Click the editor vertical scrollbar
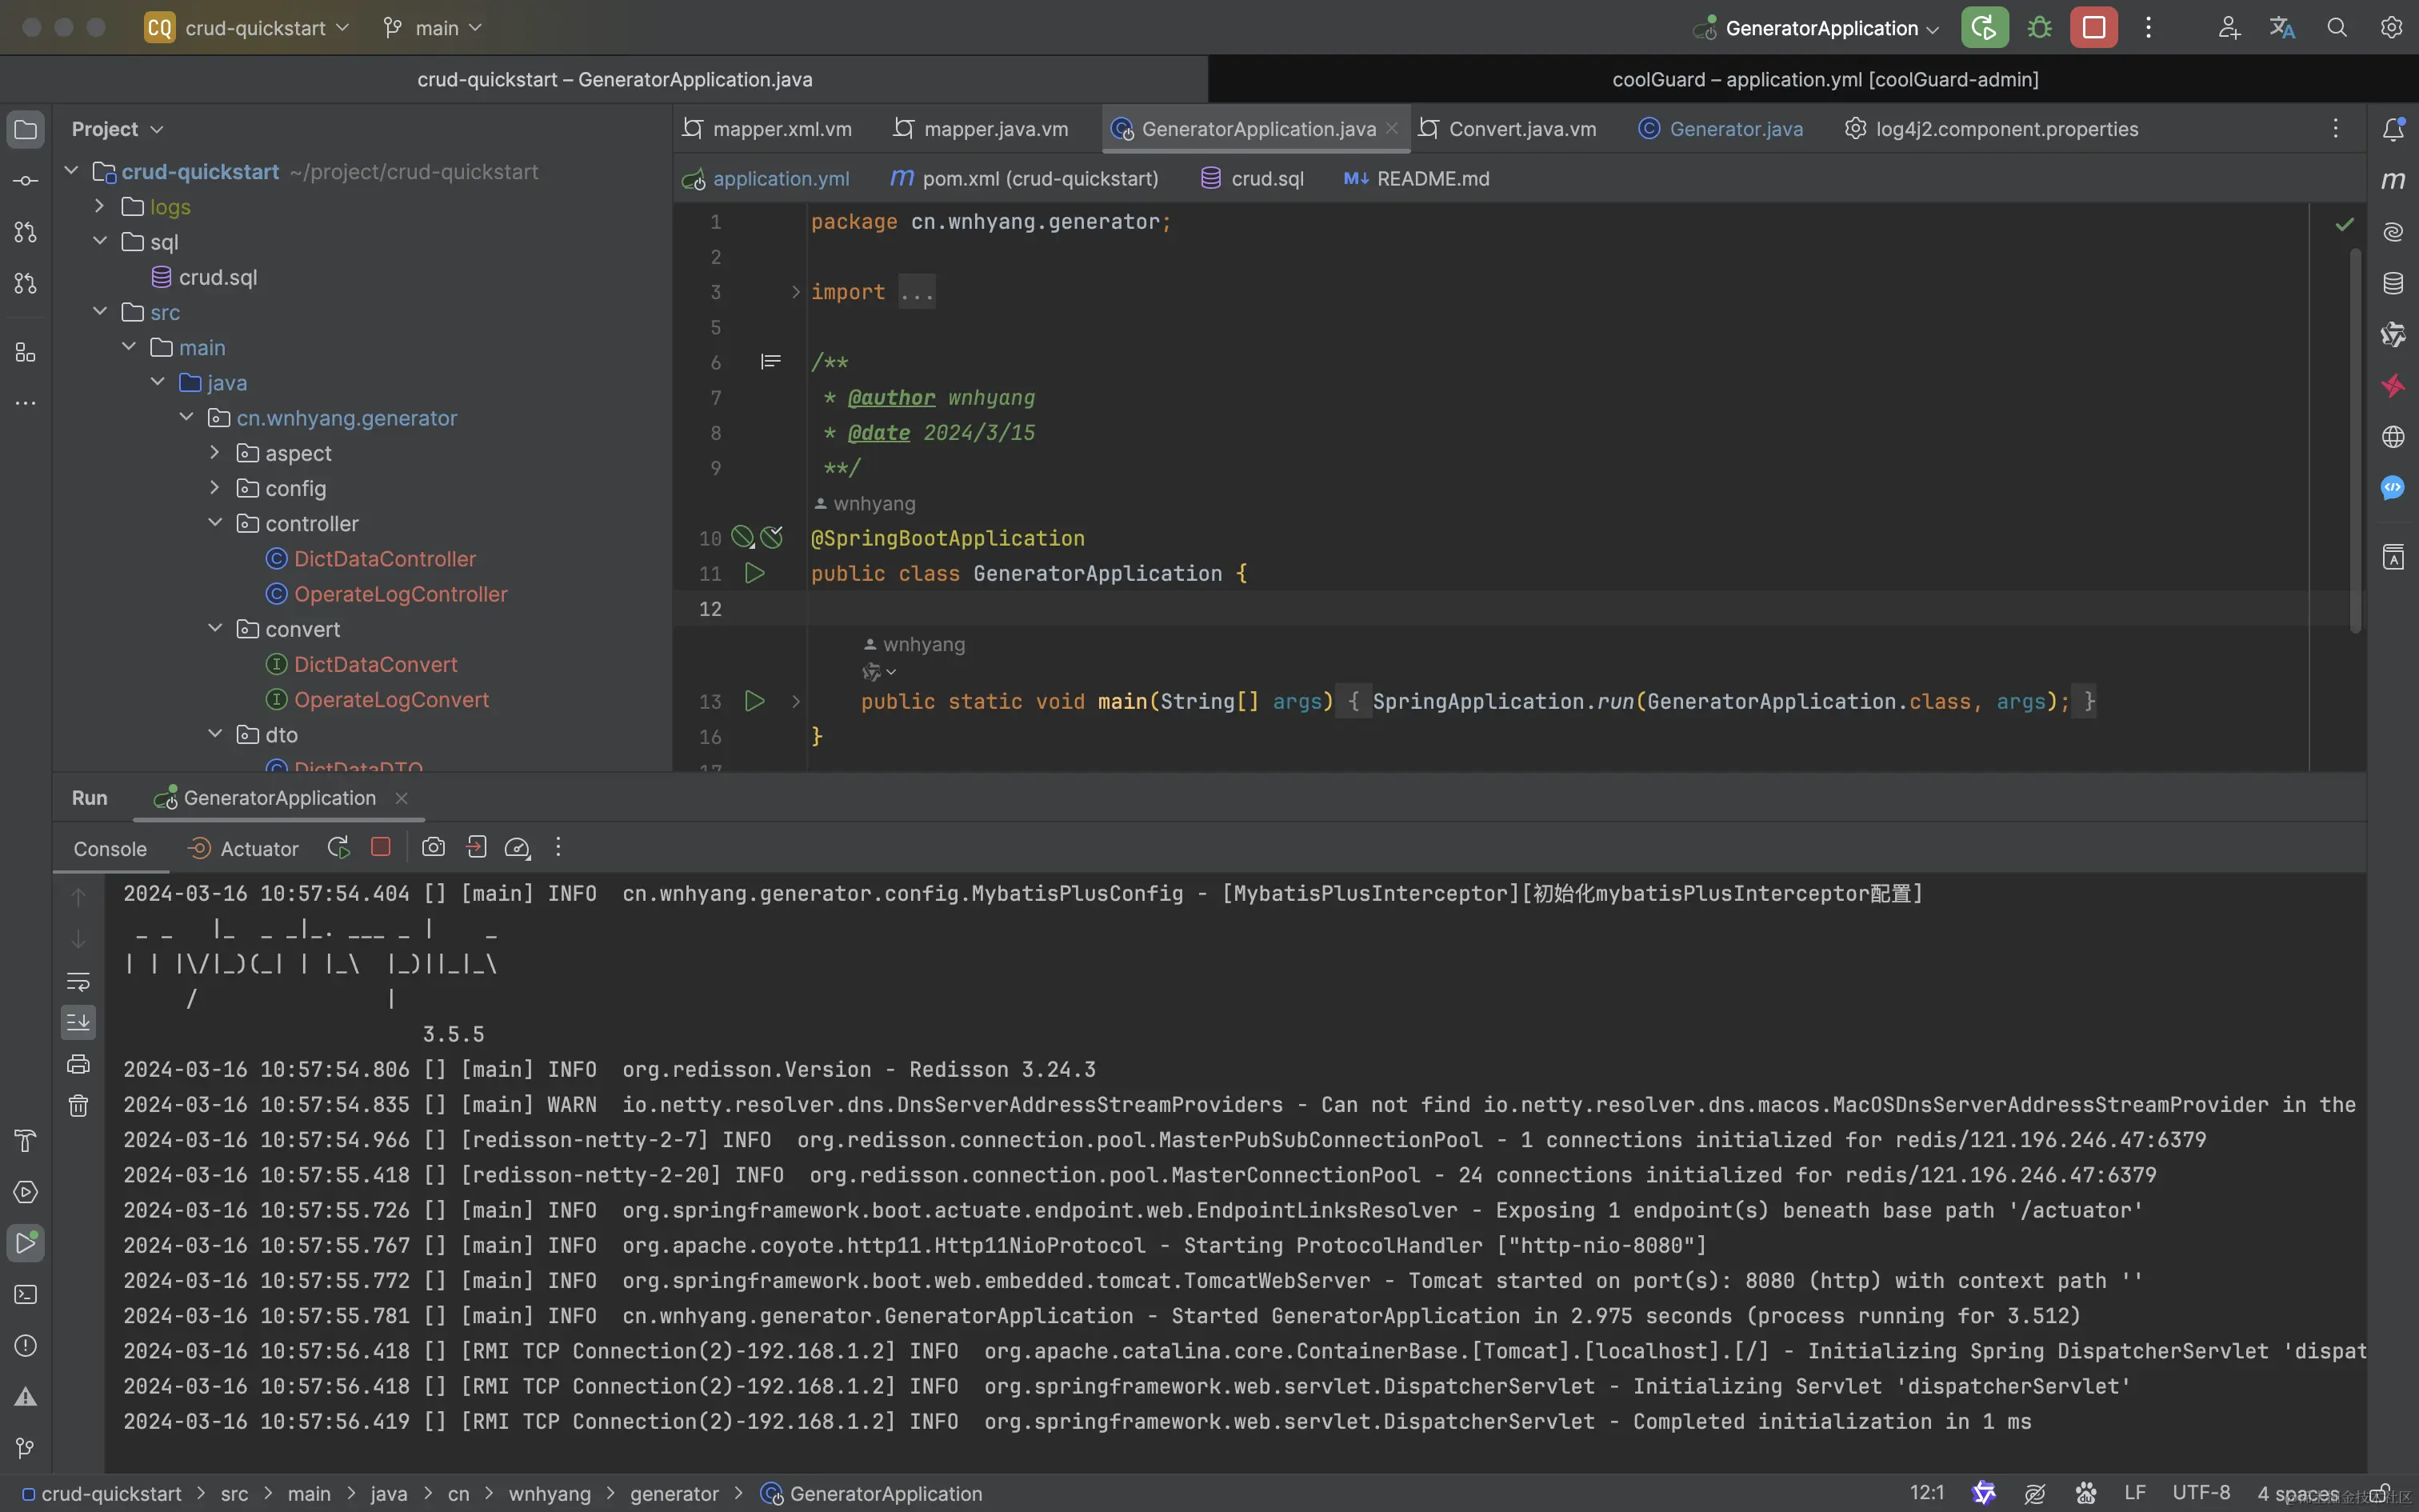Image resolution: width=2419 pixels, height=1512 pixels. click(2356, 440)
